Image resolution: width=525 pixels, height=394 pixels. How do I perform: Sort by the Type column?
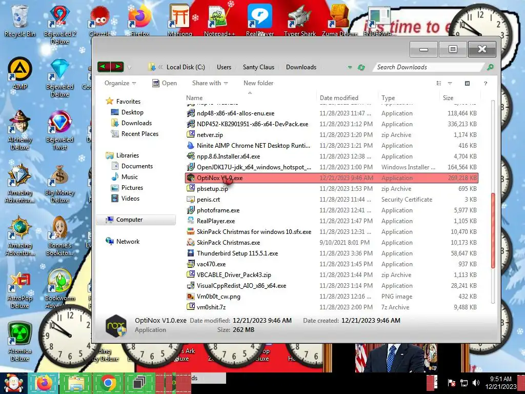388,98
